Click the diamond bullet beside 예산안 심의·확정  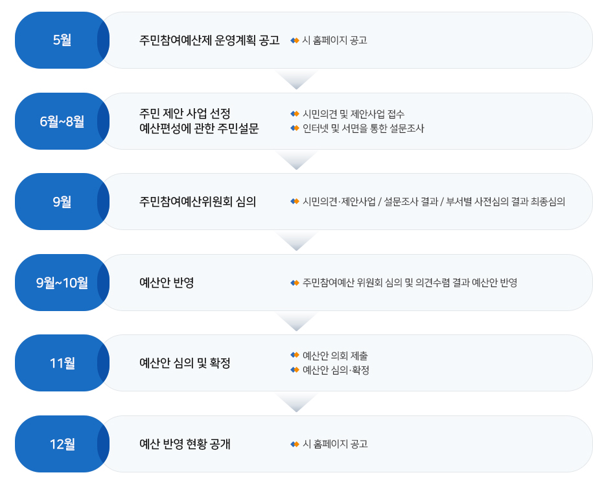(x=295, y=369)
